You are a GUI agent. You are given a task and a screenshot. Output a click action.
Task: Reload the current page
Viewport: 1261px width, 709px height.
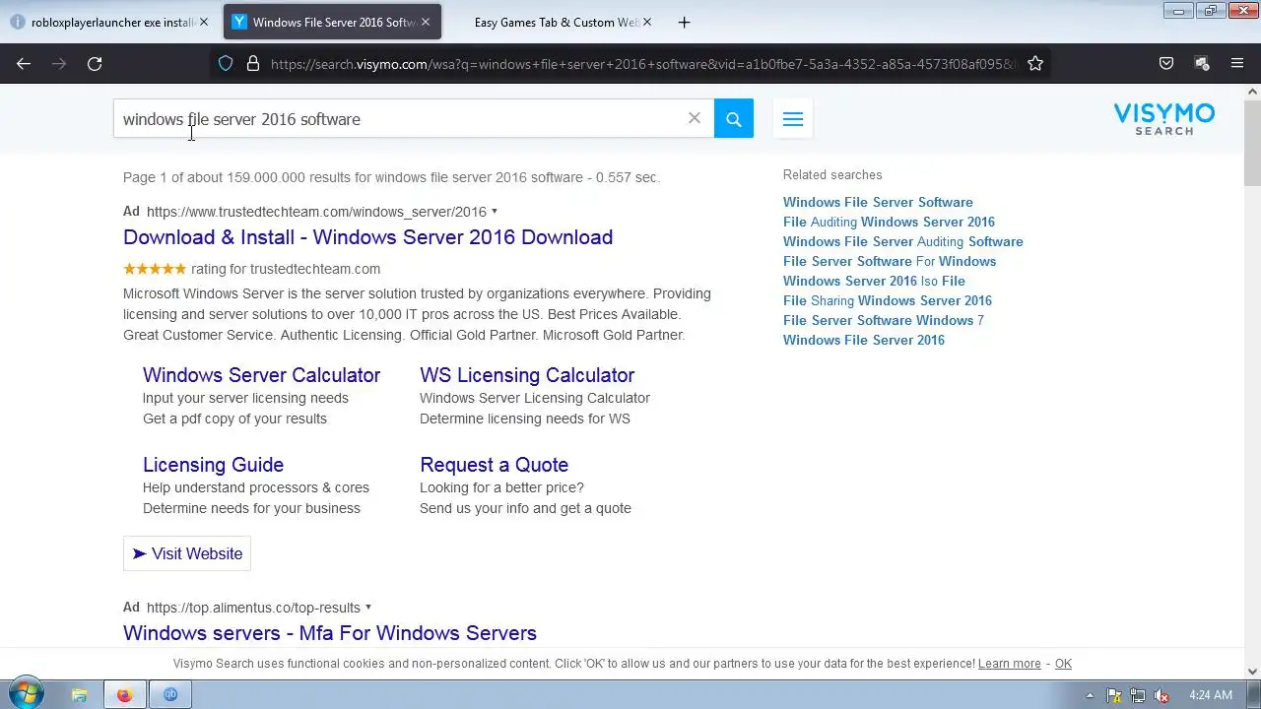[95, 63]
